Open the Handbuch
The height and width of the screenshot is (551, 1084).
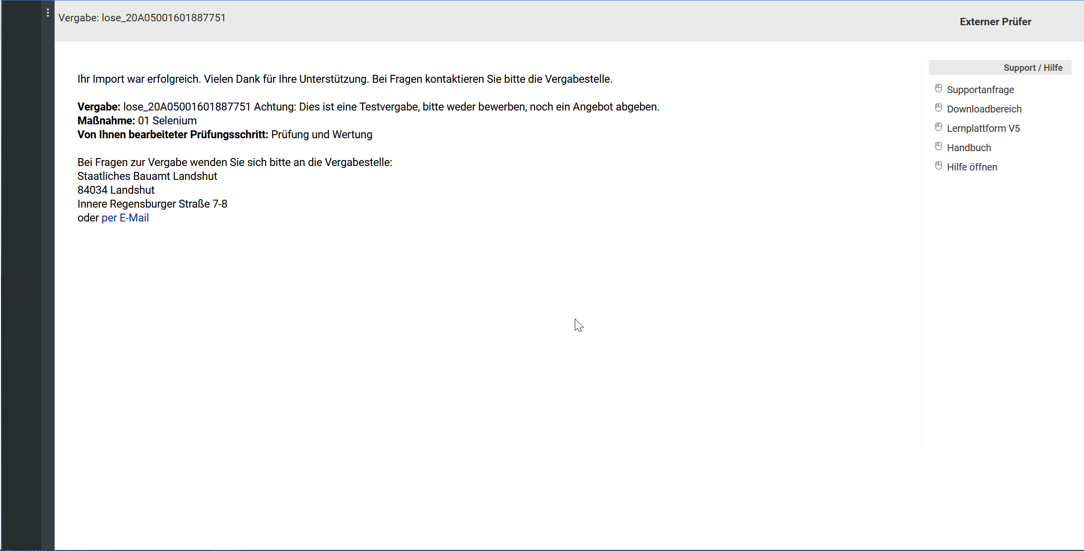pyautogui.click(x=969, y=148)
